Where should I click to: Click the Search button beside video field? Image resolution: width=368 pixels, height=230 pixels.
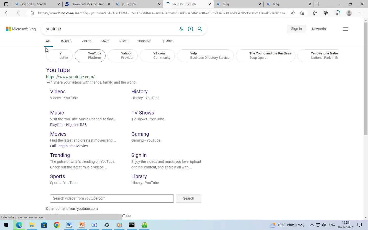(x=189, y=199)
